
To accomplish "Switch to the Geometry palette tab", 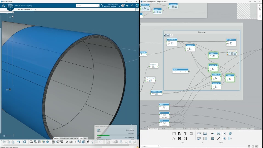I will (x=196, y=129).
